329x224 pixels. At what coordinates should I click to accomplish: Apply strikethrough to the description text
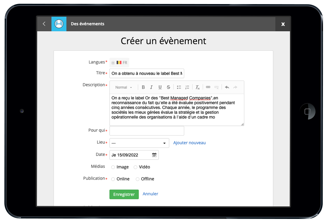[x=168, y=87]
